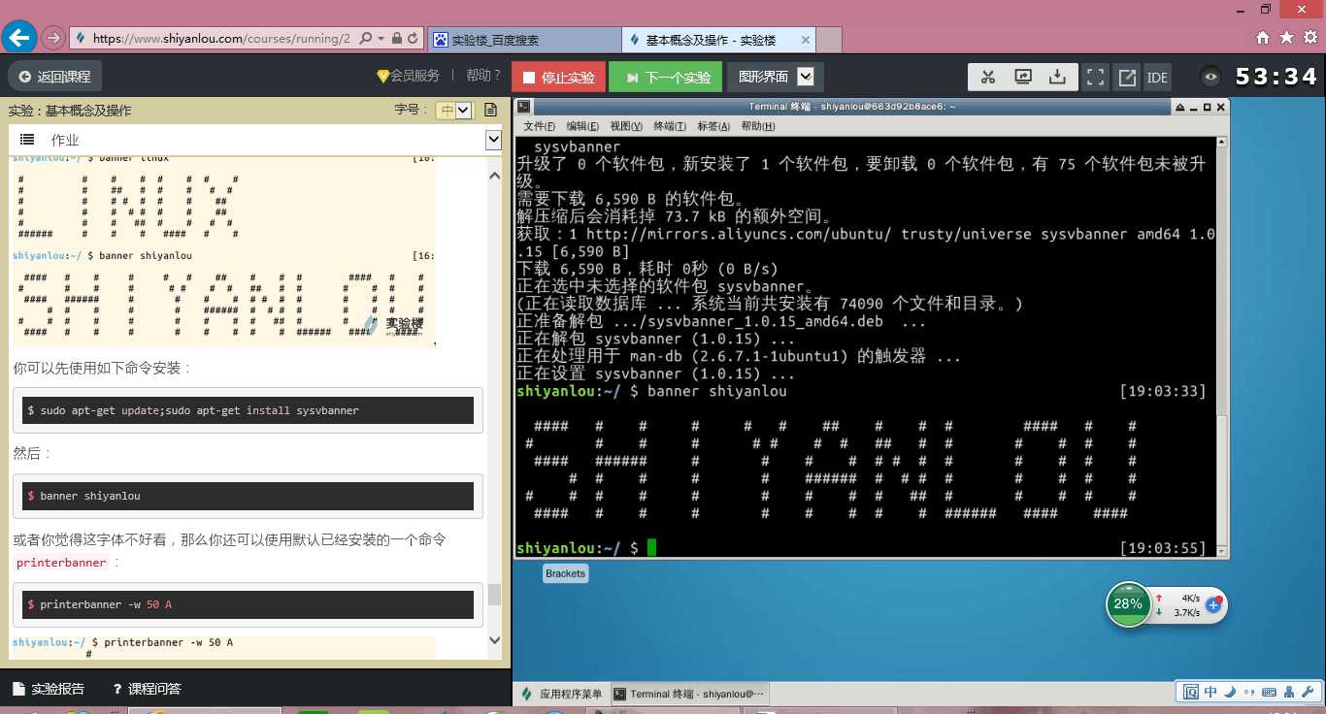Go back with the browser back arrow
The image size is (1326, 714).
click(19, 39)
